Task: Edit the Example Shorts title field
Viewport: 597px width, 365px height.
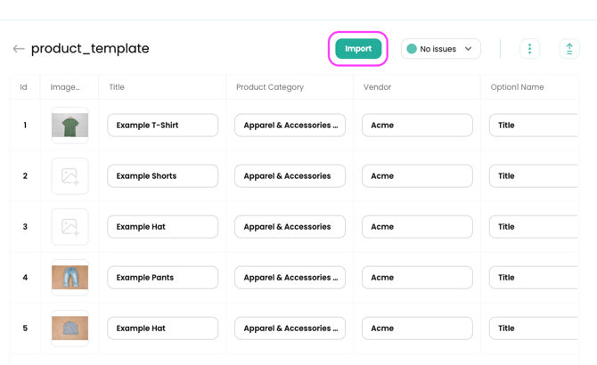Action: point(162,176)
